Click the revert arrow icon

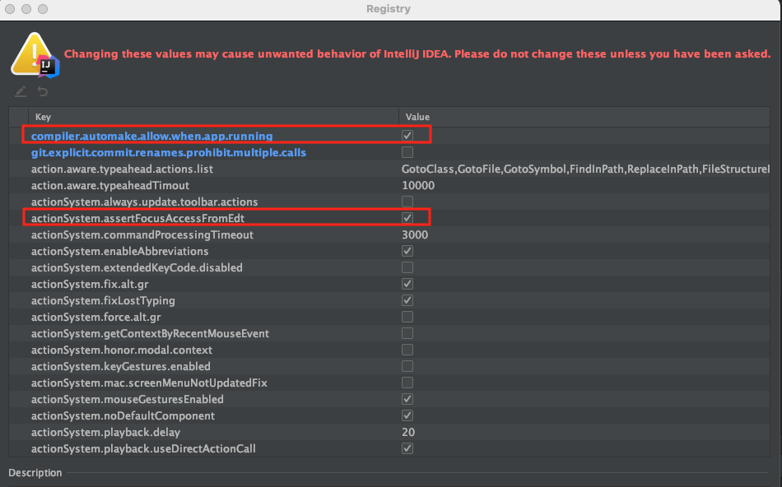[x=43, y=91]
